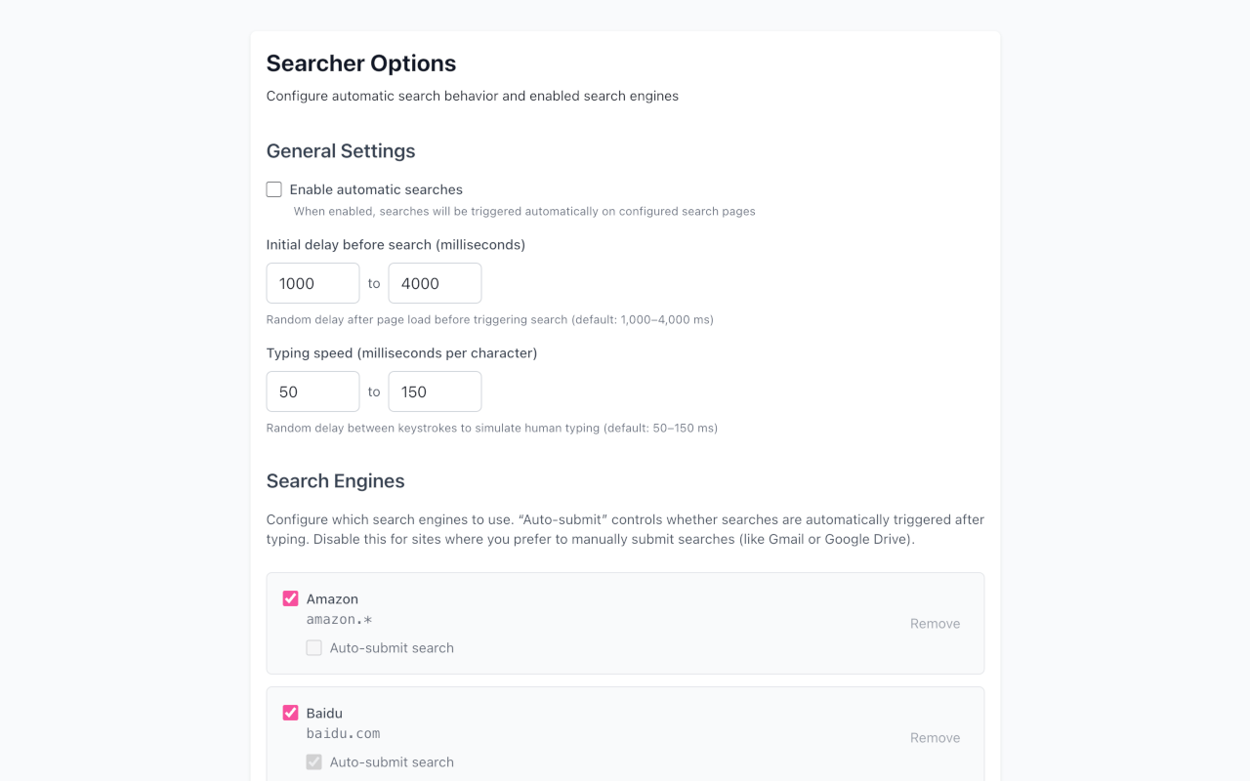The image size is (1250, 781).
Task: Toggle the checkbox next to Amazon label
Action: click(290, 597)
